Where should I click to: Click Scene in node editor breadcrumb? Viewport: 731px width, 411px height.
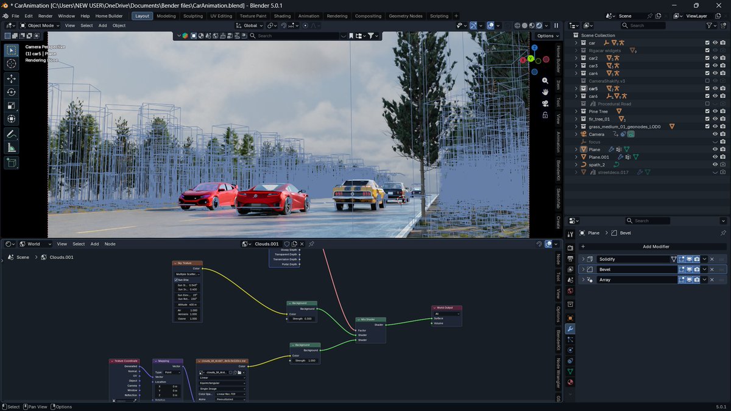[23, 257]
